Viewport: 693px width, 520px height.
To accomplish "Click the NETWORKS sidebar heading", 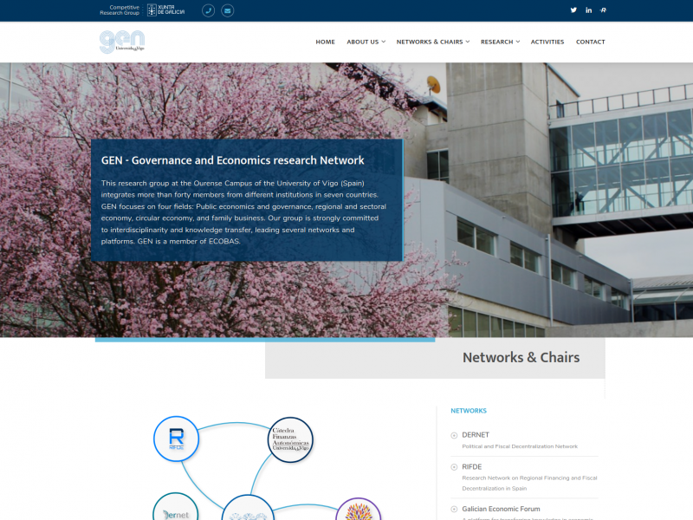I will pyautogui.click(x=469, y=411).
